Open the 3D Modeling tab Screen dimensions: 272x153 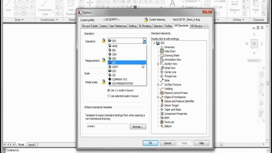145,26
